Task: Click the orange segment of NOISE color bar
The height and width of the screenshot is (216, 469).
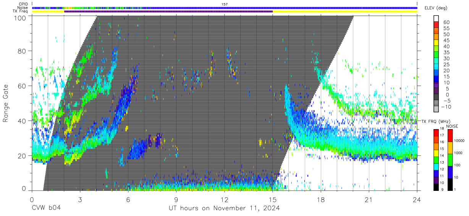Action: click(450, 148)
